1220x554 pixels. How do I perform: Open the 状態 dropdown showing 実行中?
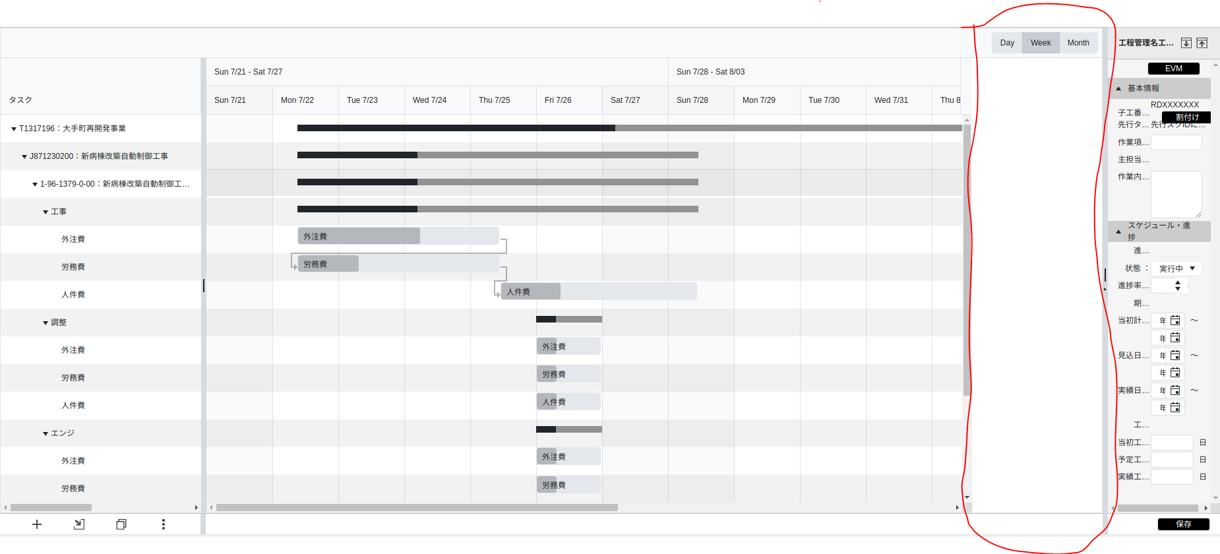(1177, 268)
